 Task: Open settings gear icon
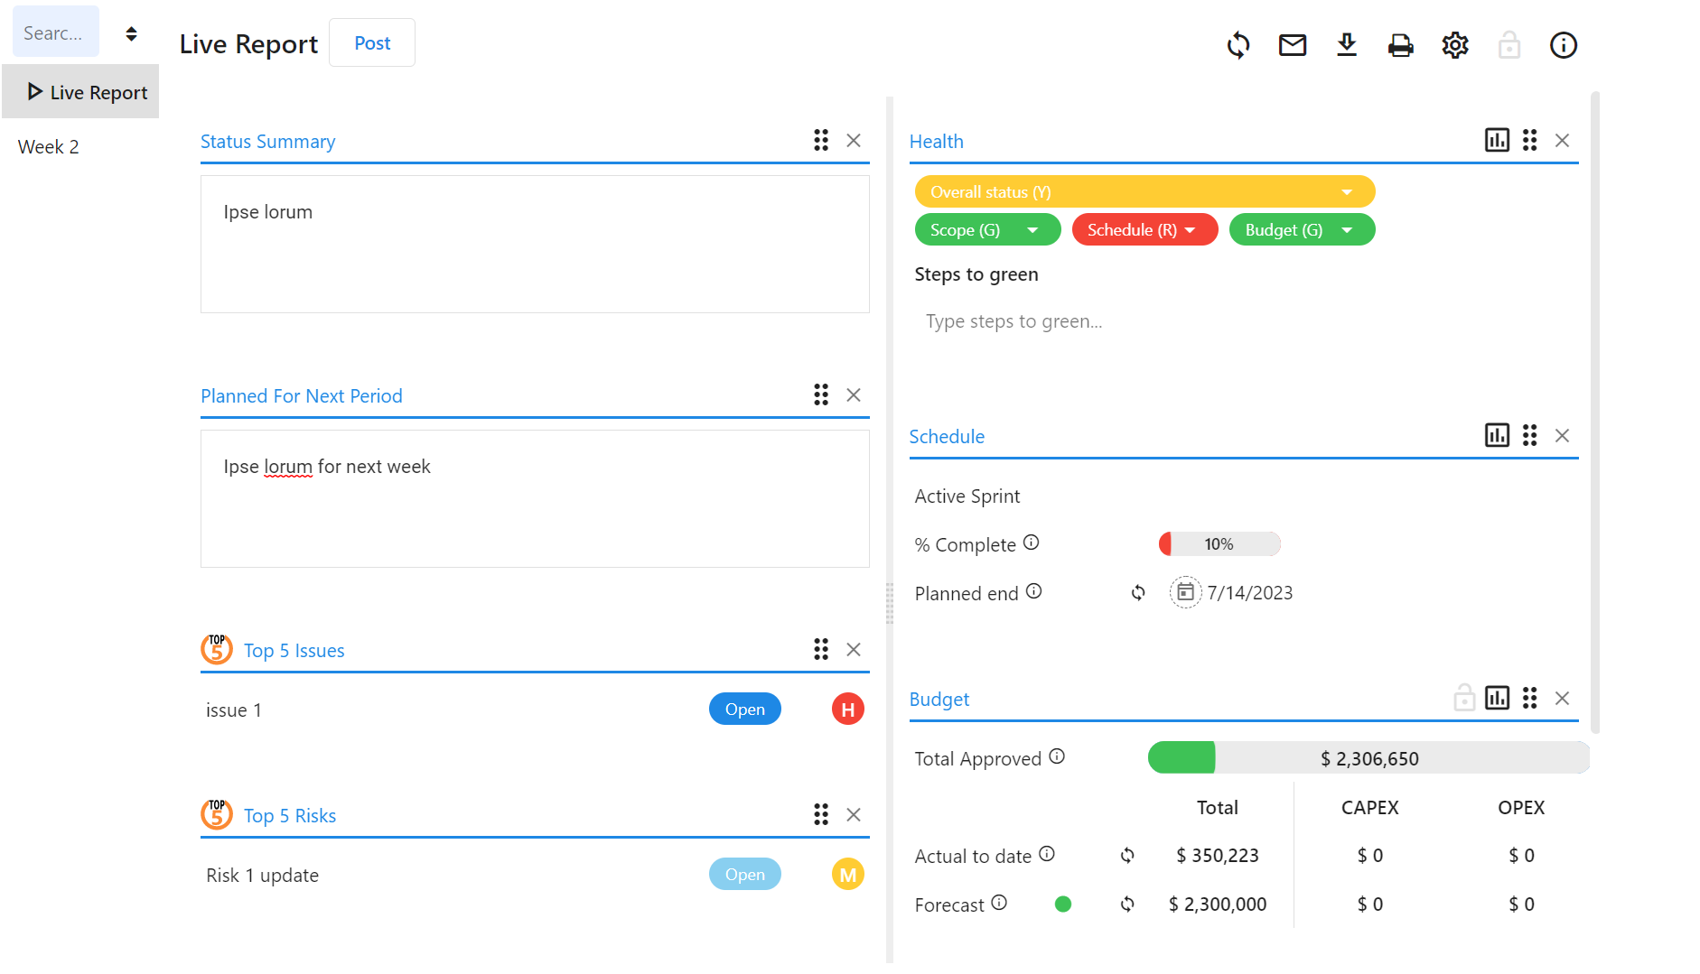click(x=1454, y=45)
